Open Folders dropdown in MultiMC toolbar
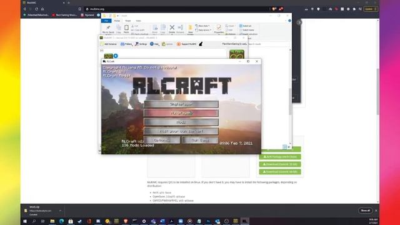Screen dimensions: 400x225 (126, 44)
